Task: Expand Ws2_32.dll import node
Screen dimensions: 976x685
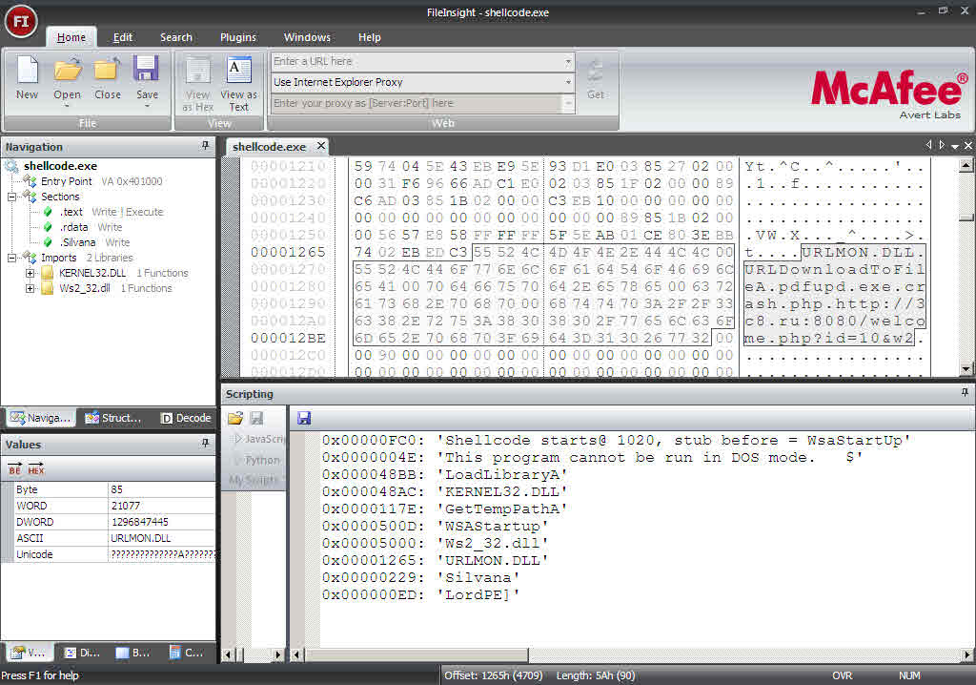Action: [30, 288]
